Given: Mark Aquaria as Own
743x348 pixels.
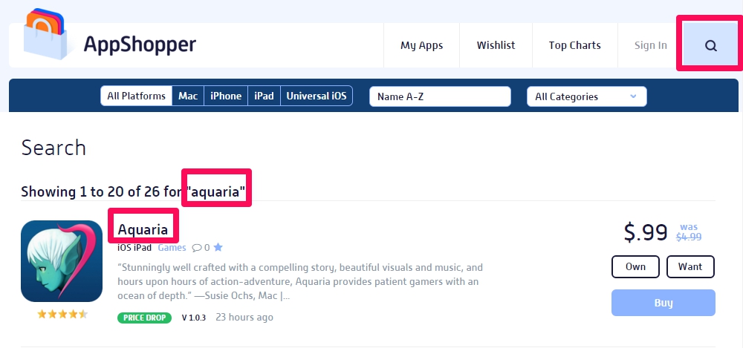Looking at the screenshot, I should [x=635, y=266].
